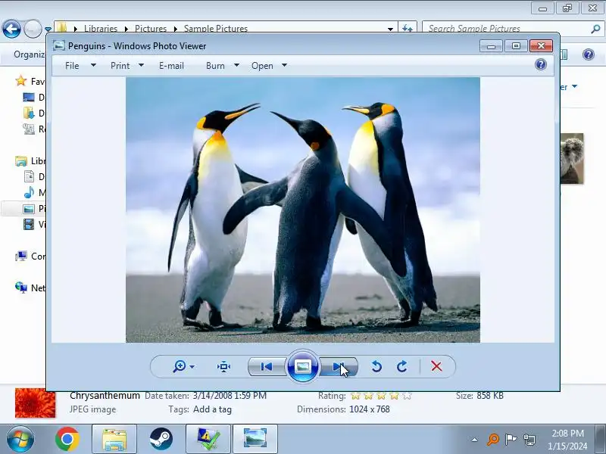Viewport: 606px width, 454px height.
Task: Open Windows Explorer taskbar button
Action: tap(114, 439)
